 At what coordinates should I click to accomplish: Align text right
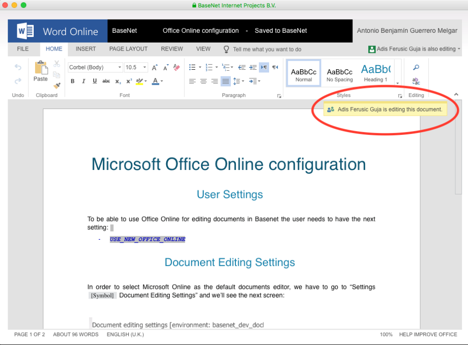(214, 81)
